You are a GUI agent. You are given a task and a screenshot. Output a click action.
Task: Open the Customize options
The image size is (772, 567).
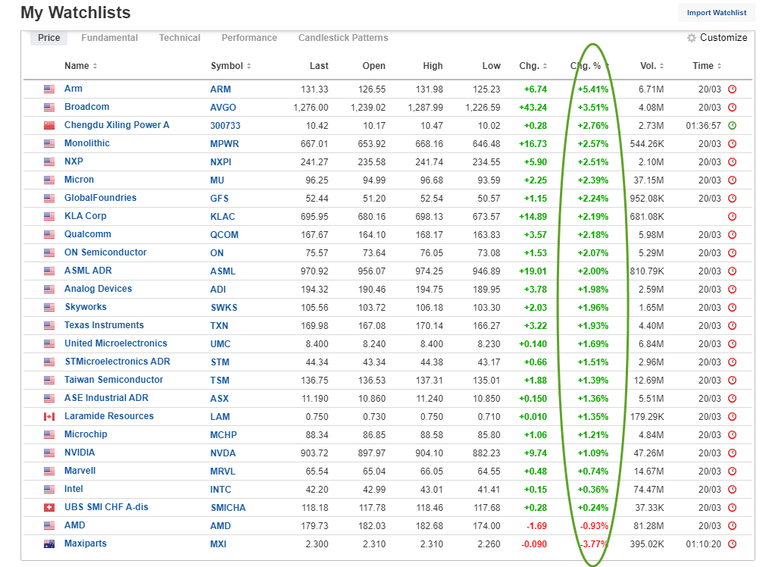(x=717, y=38)
